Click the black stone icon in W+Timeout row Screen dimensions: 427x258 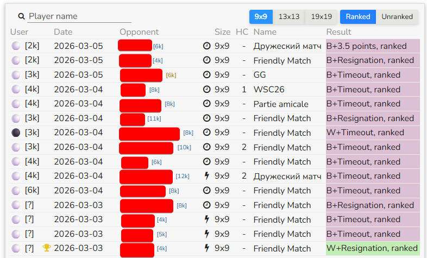pos(16,133)
